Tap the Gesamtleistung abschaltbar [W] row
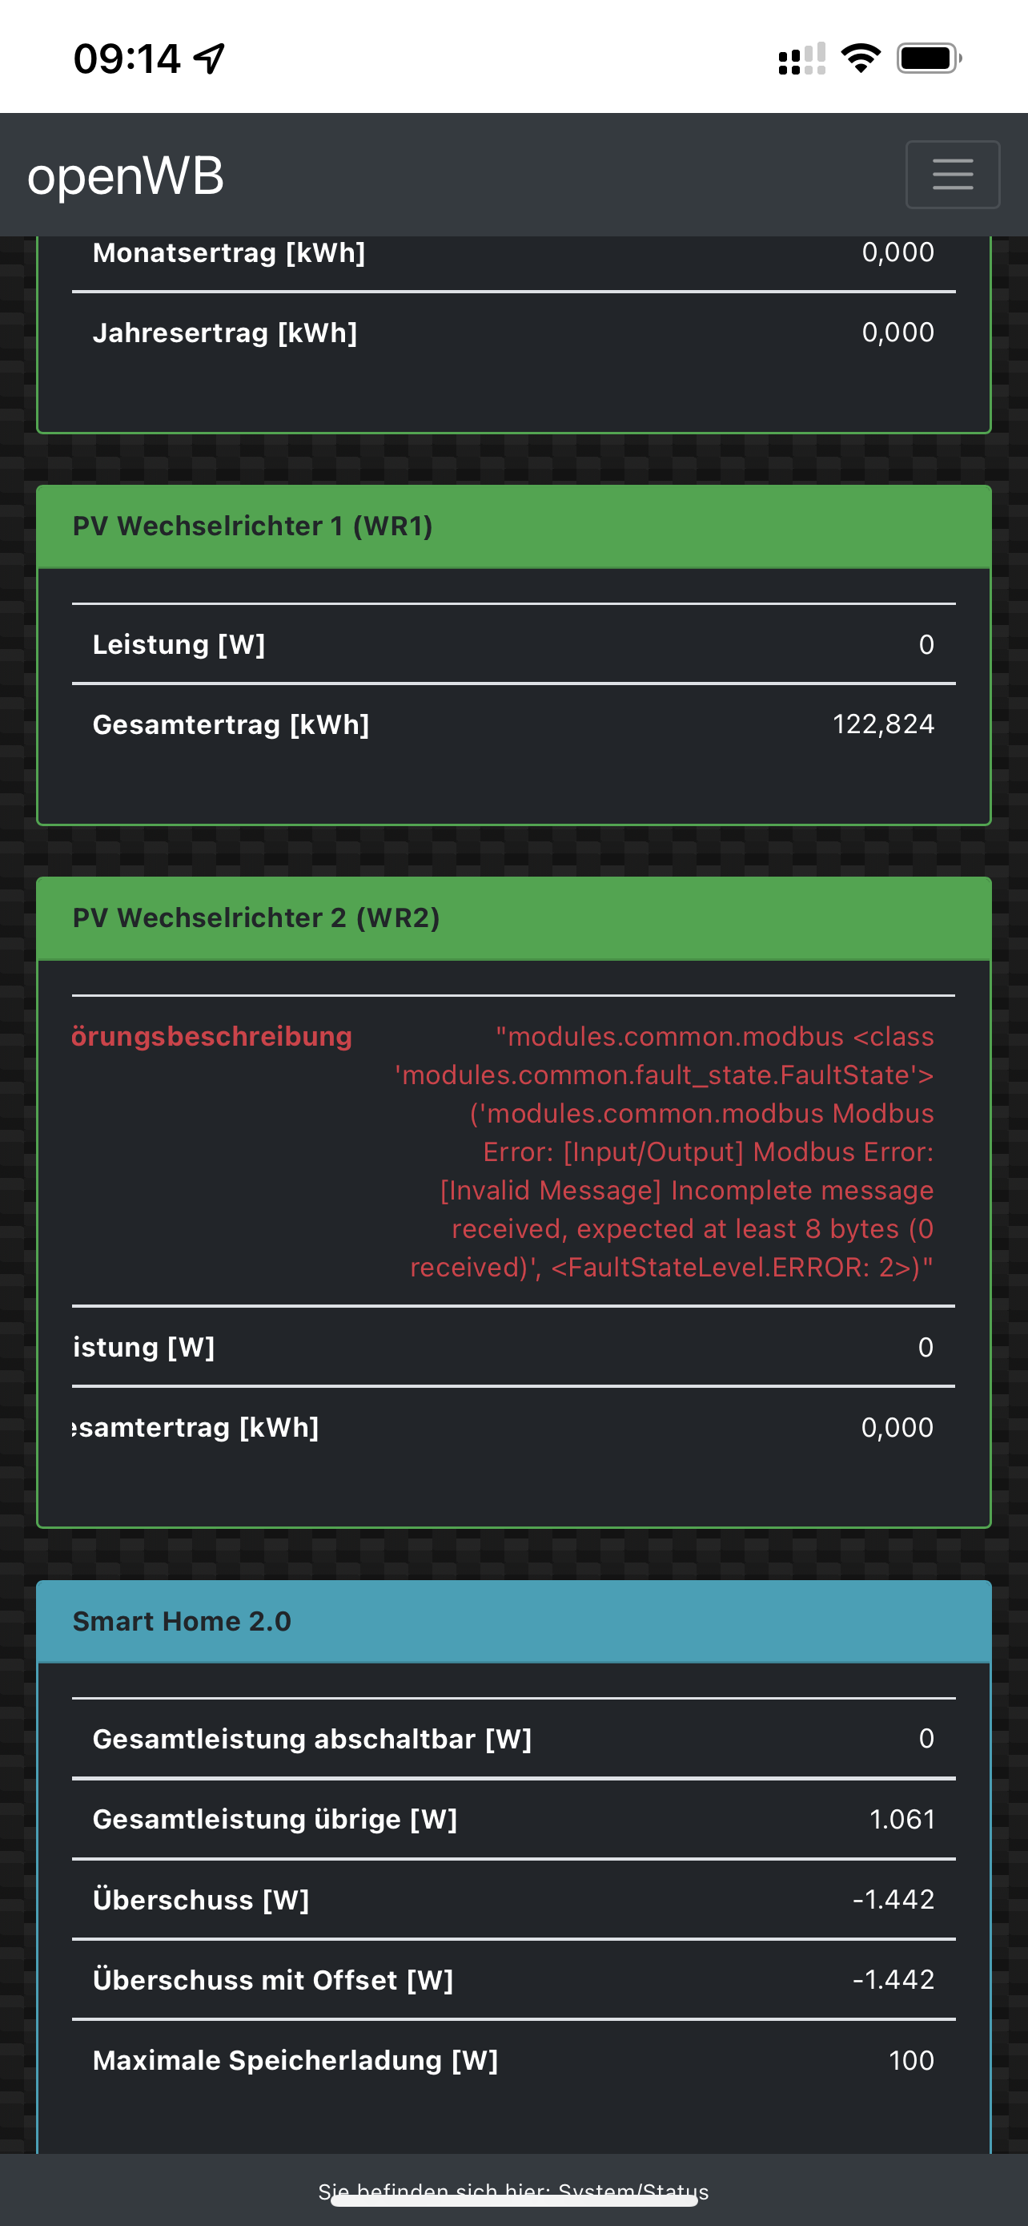Image resolution: width=1028 pixels, height=2226 pixels. pyautogui.click(x=512, y=1739)
